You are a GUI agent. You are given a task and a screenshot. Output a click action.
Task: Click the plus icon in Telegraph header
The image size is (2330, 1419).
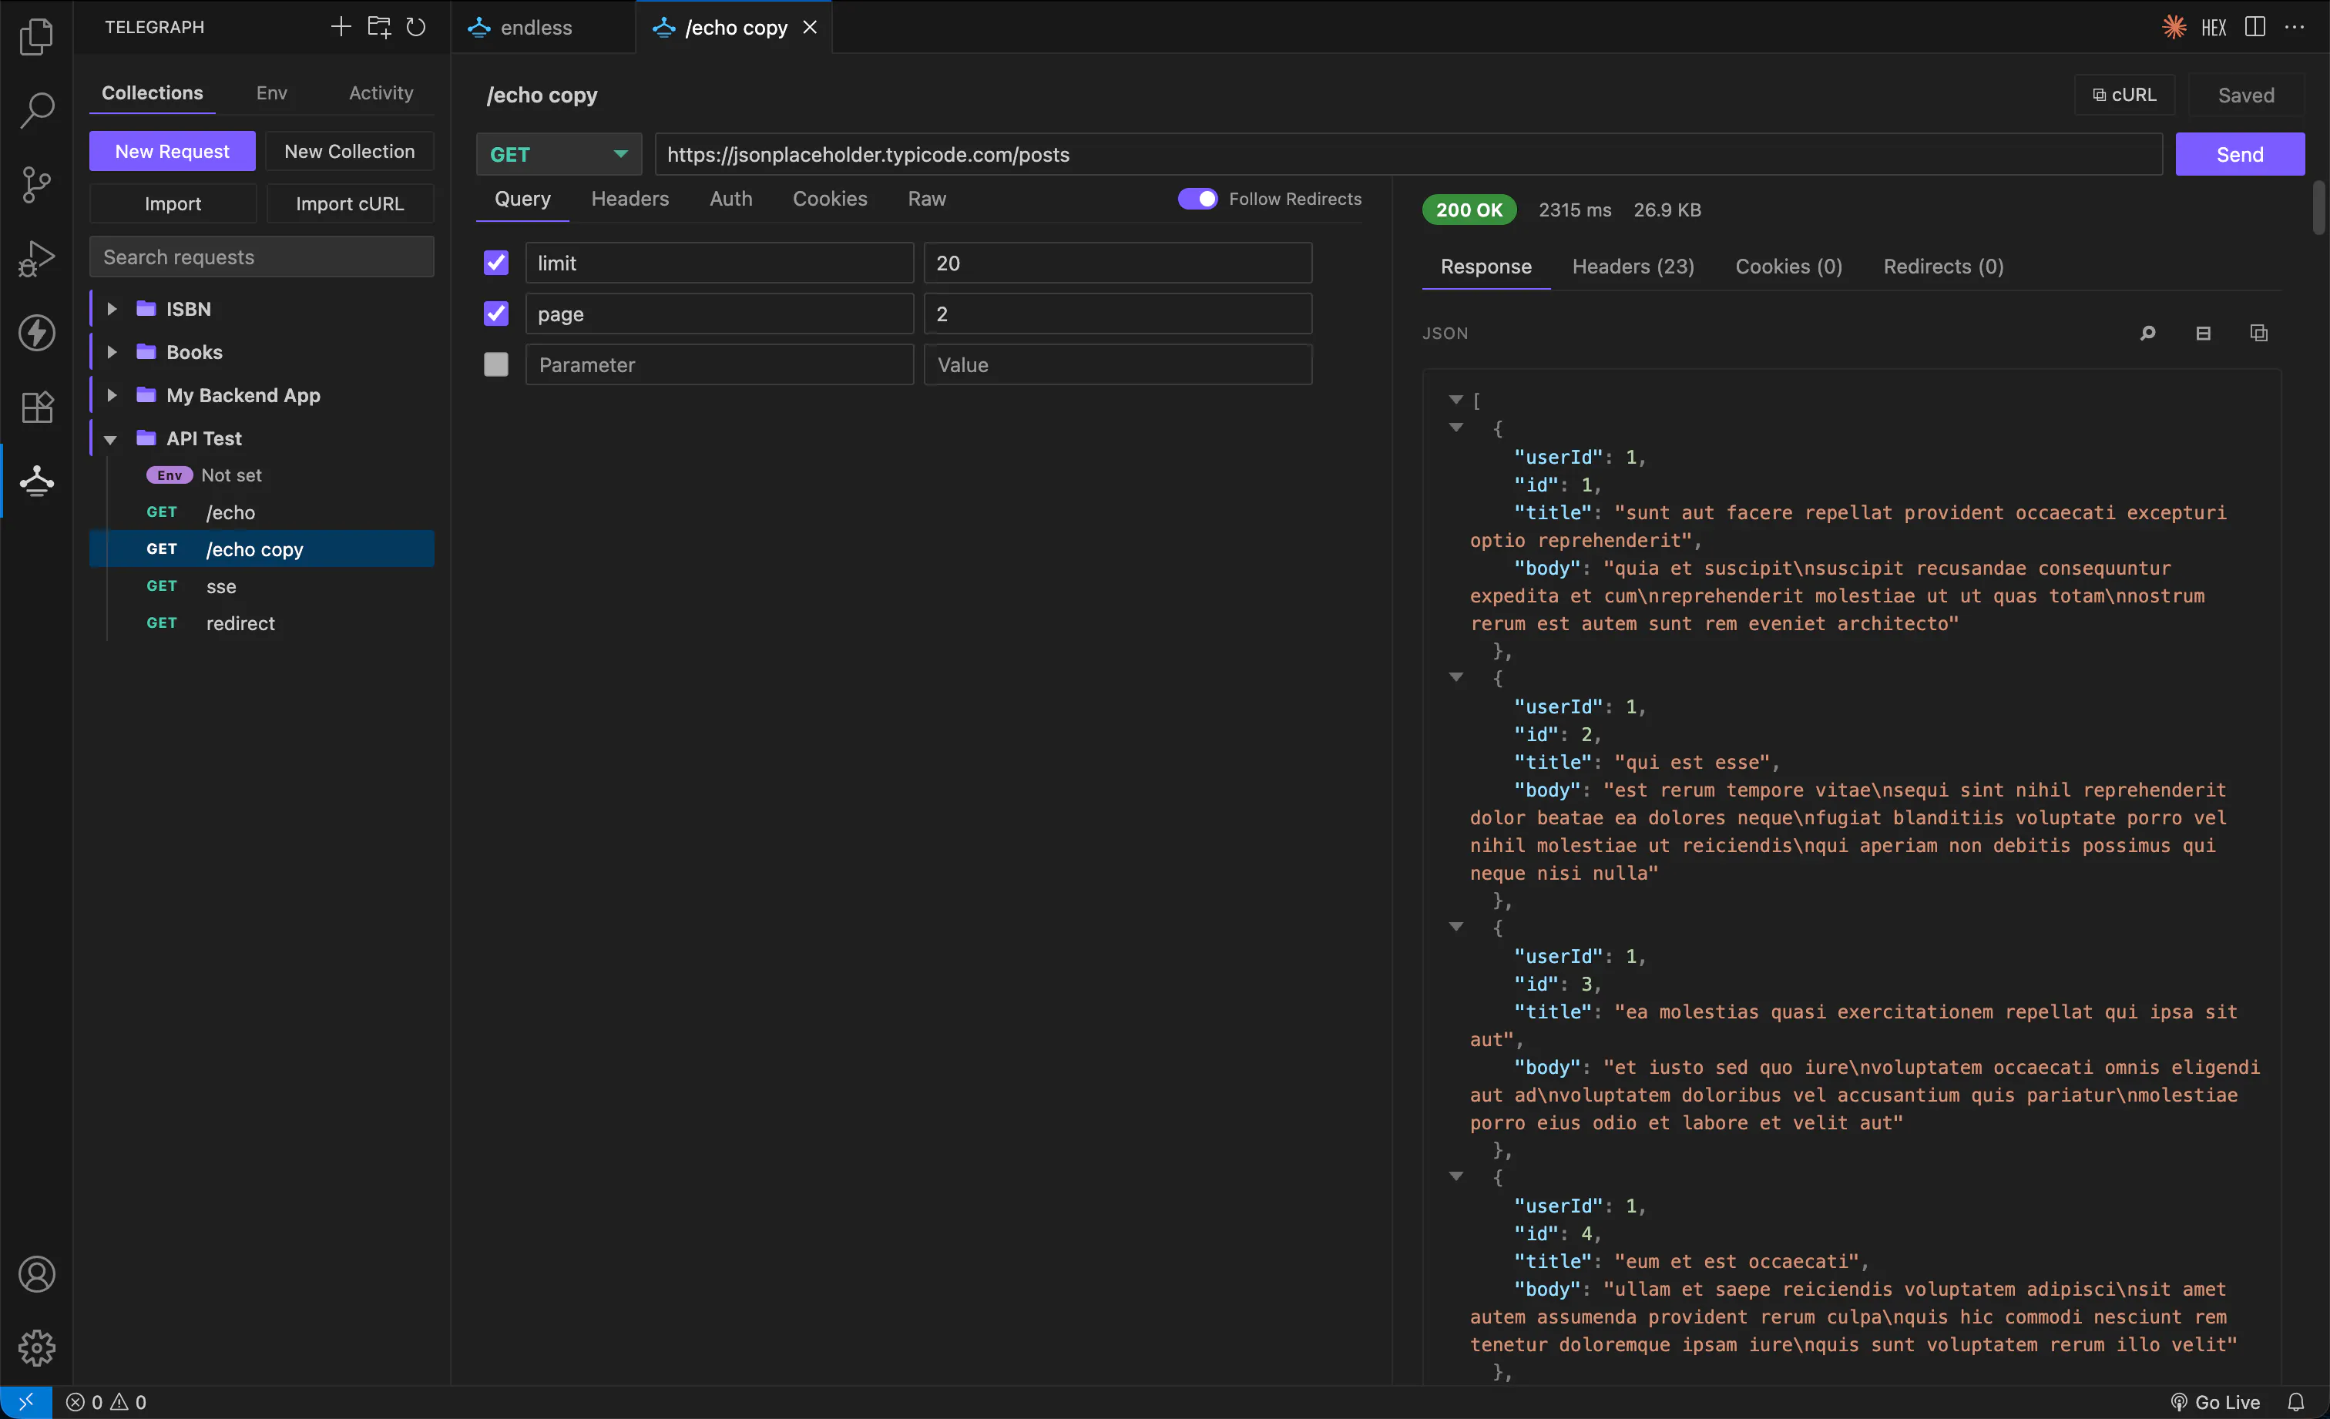(x=341, y=26)
